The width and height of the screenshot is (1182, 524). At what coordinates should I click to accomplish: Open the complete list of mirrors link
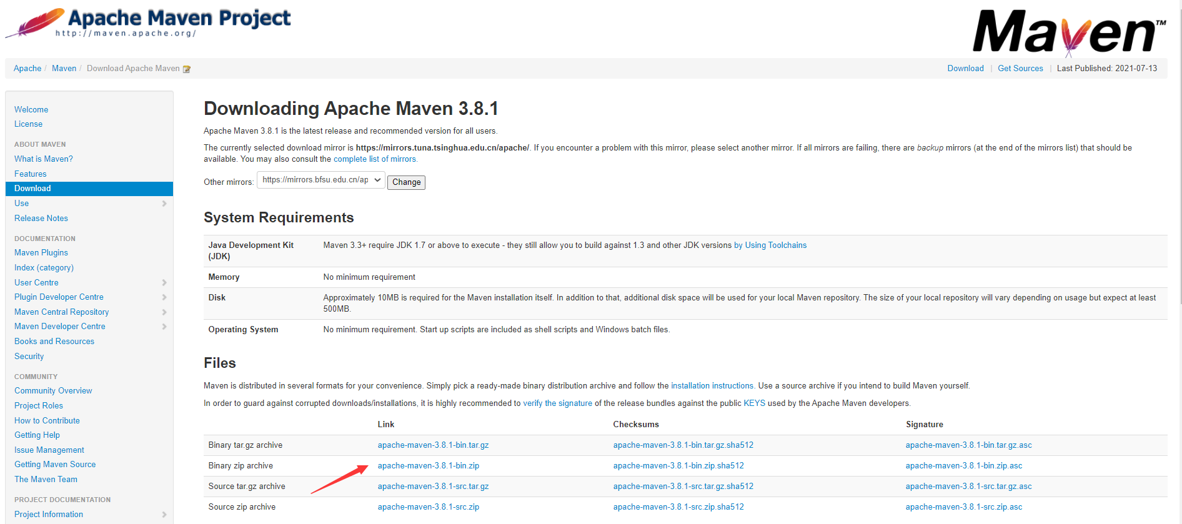pyautogui.click(x=374, y=159)
